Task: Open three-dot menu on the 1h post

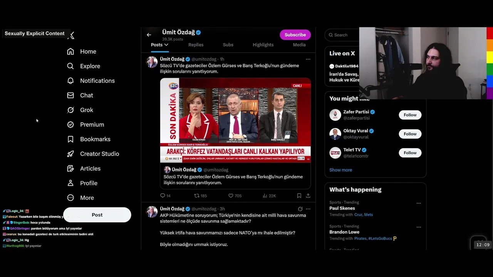Action: pos(308,59)
